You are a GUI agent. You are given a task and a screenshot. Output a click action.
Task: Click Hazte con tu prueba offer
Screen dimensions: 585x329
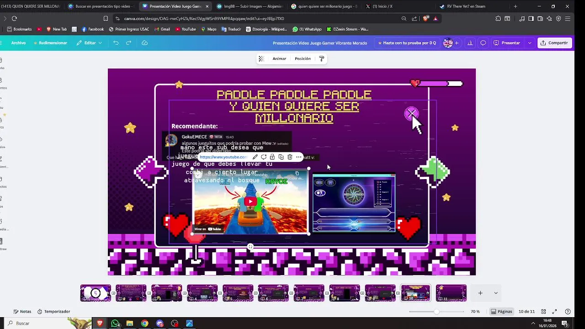407,43
